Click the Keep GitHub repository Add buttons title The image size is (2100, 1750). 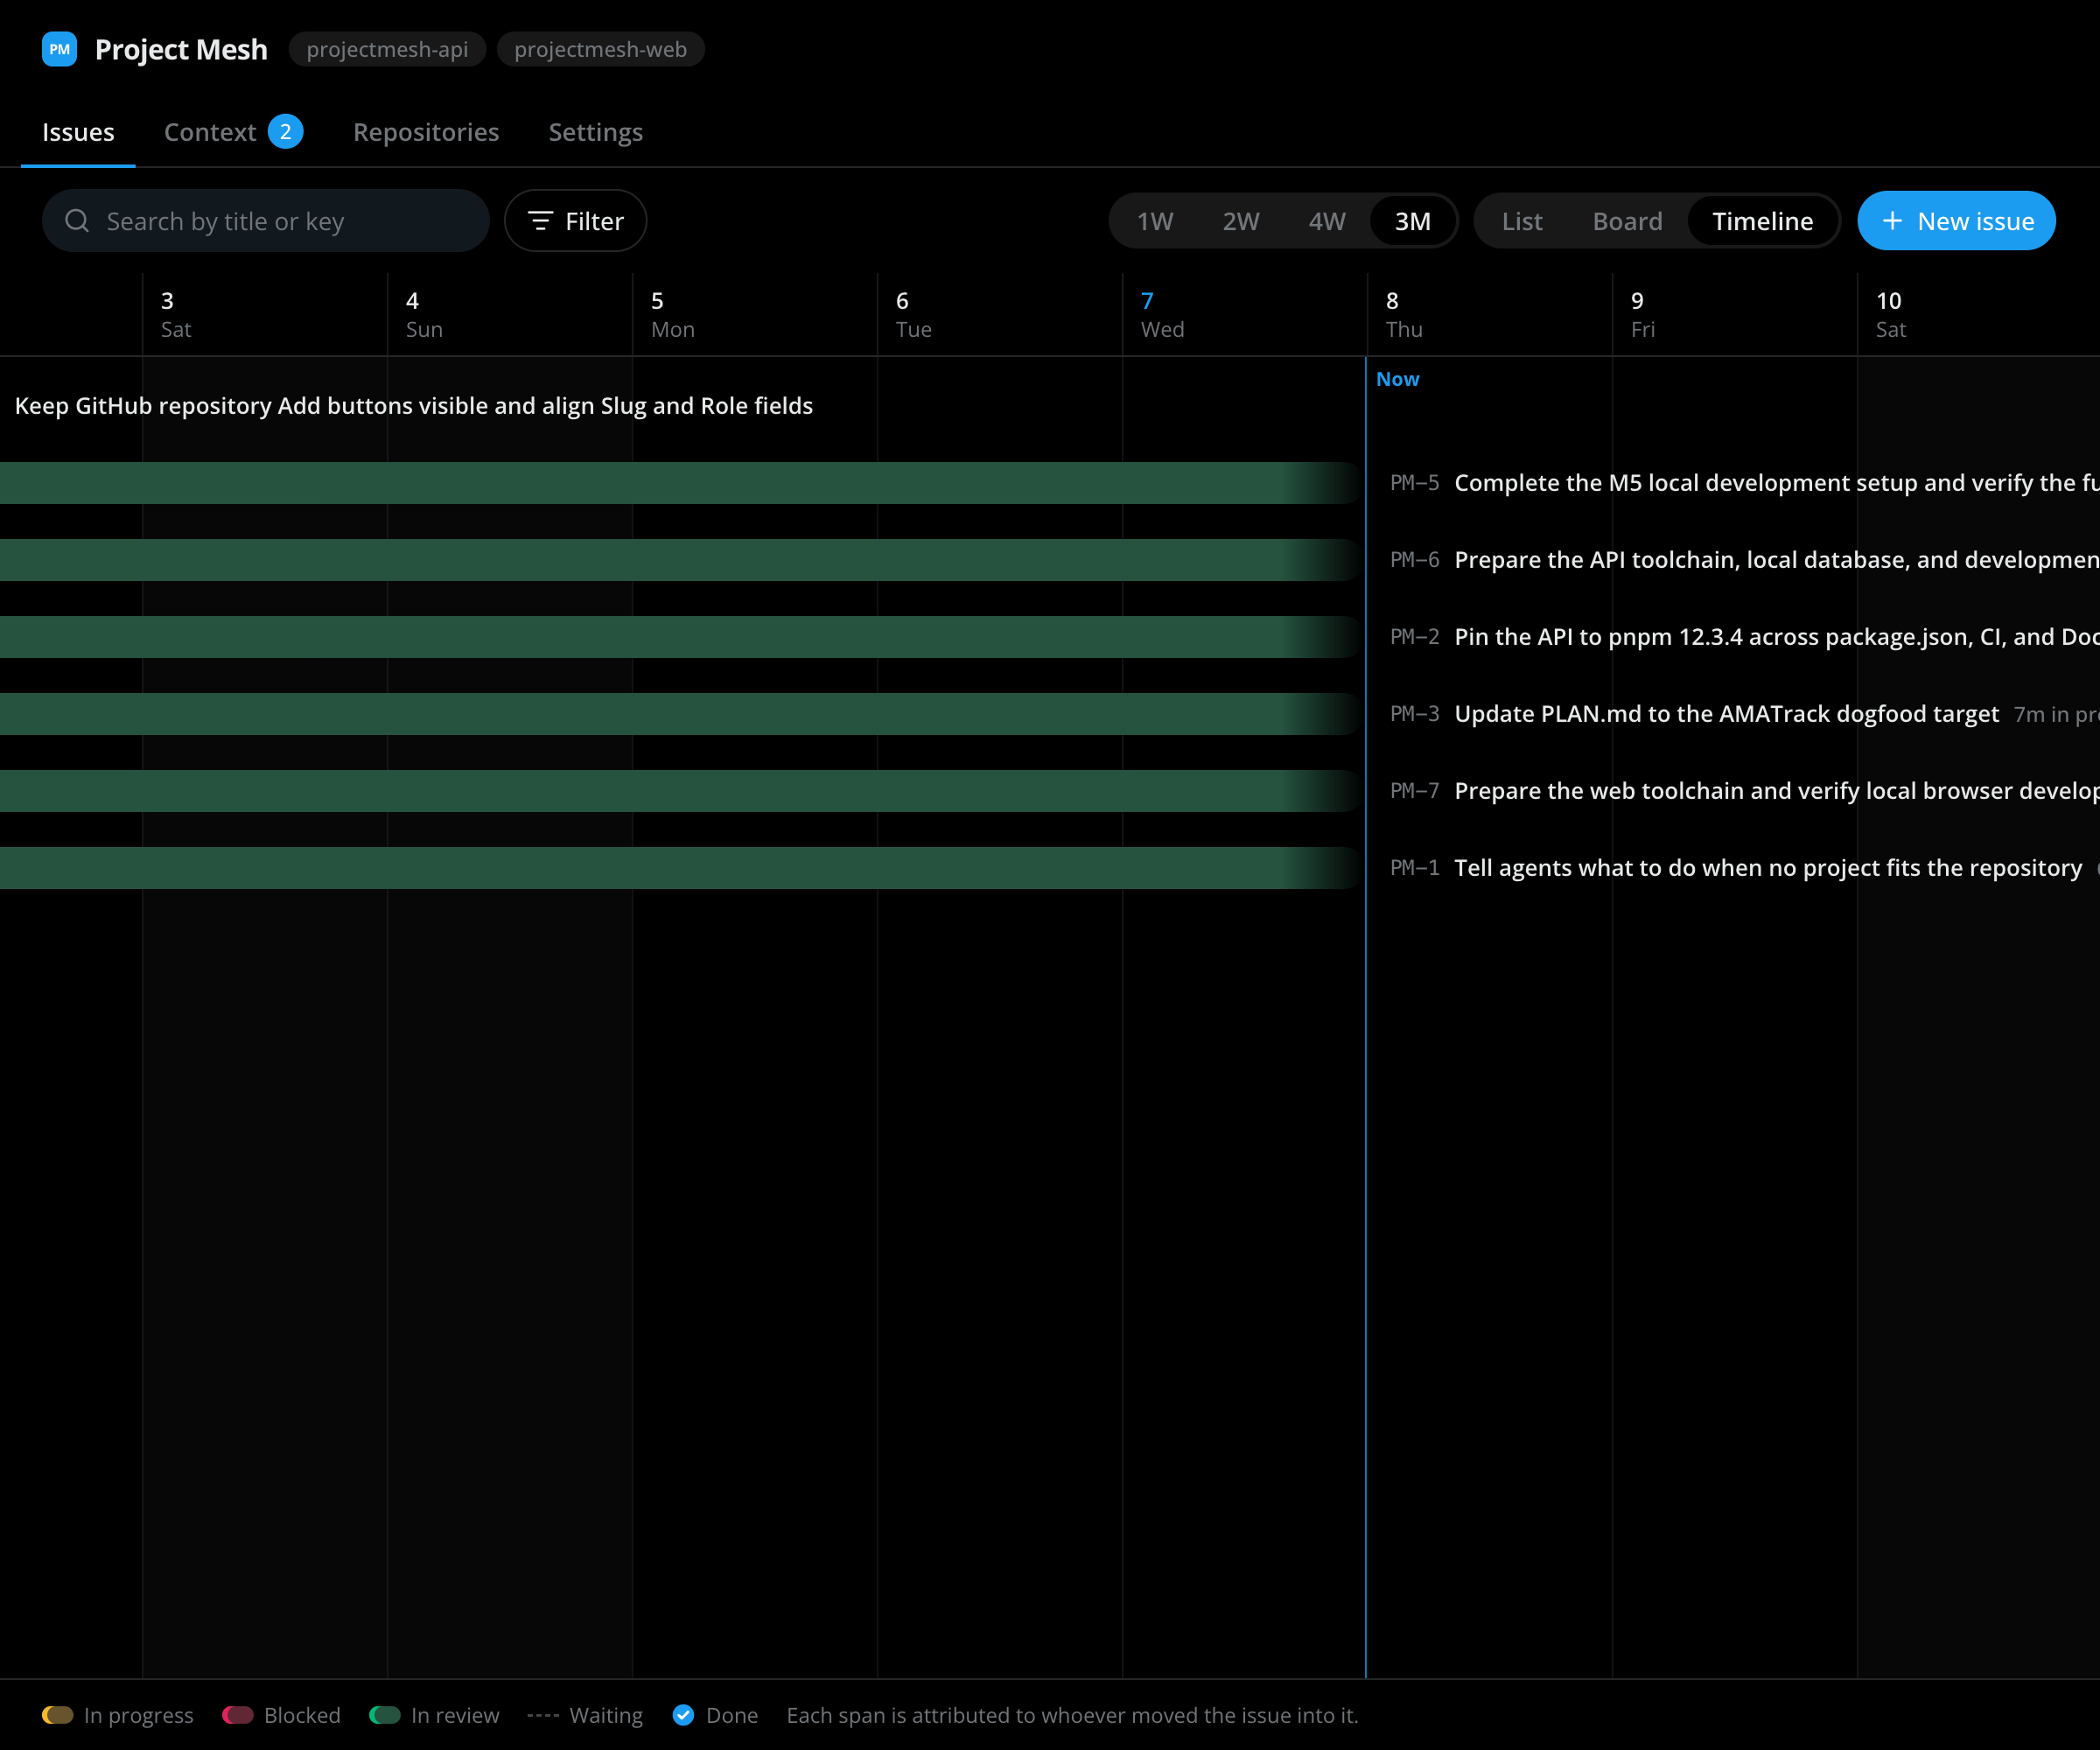pyautogui.click(x=414, y=406)
